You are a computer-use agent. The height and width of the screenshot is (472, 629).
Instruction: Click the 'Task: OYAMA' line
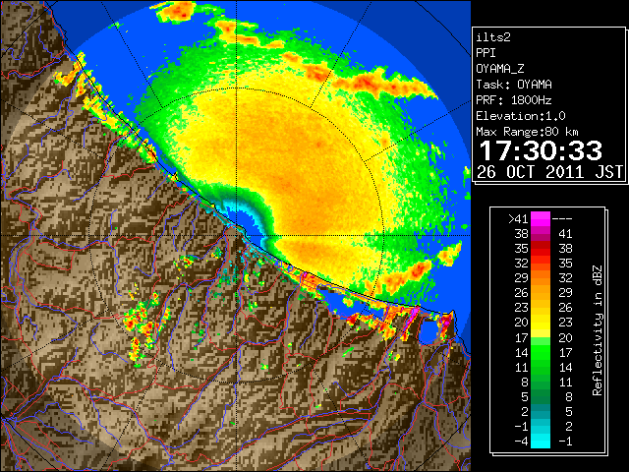coord(514,85)
